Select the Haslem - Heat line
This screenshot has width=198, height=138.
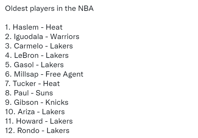[34, 27]
